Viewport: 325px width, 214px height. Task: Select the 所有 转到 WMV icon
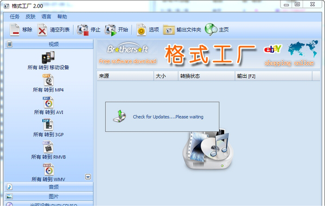coord(48,169)
